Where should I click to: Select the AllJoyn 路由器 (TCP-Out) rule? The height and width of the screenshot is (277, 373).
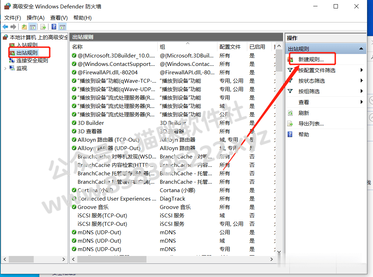point(172,140)
